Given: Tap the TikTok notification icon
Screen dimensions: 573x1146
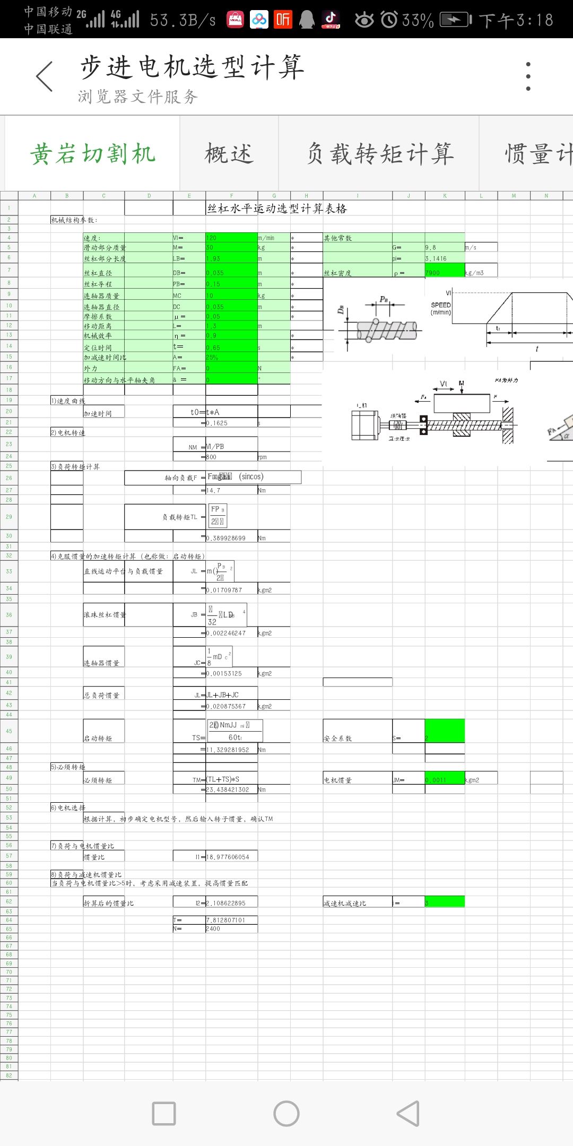Looking at the screenshot, I should pyautogui.click(x=331, y=20).
